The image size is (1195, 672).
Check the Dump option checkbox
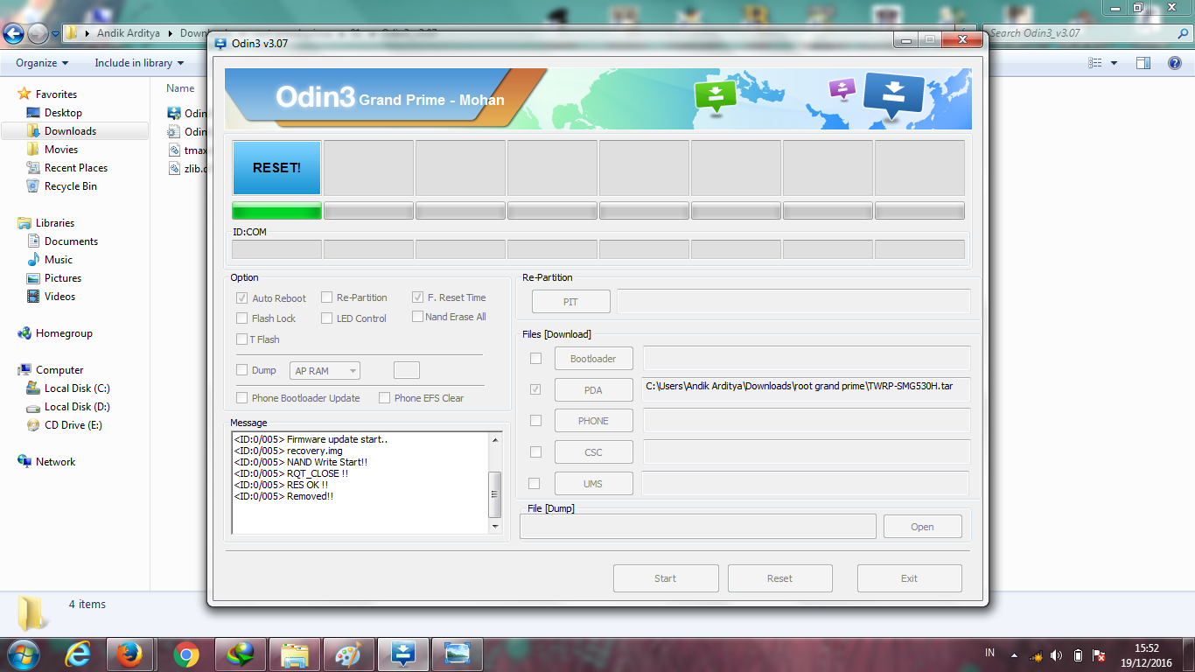[x=242, y=370]
